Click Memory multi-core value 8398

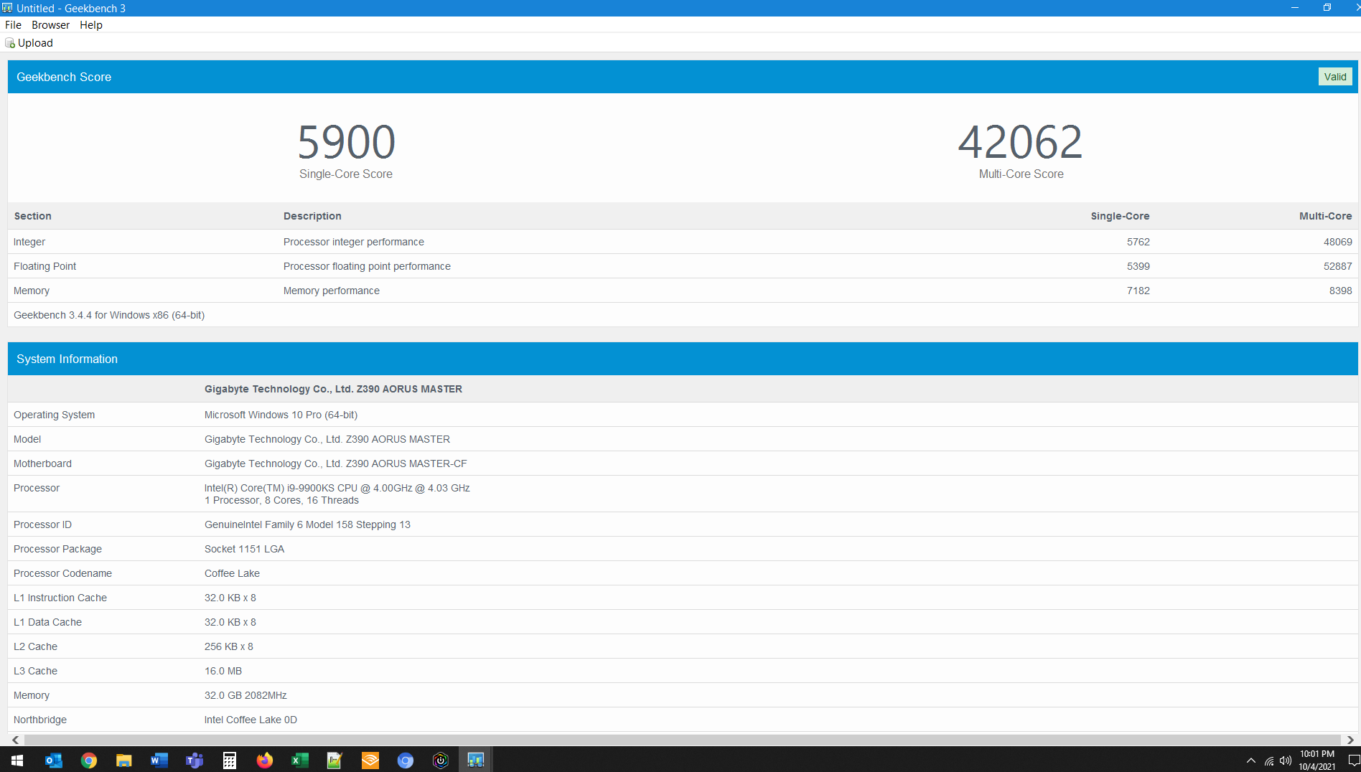click(x=1340, y=291)
